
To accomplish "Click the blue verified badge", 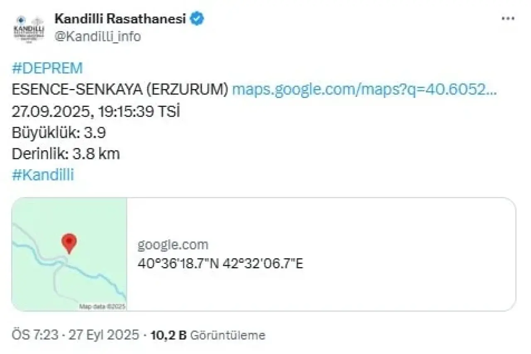I will [x=197, y=19].
